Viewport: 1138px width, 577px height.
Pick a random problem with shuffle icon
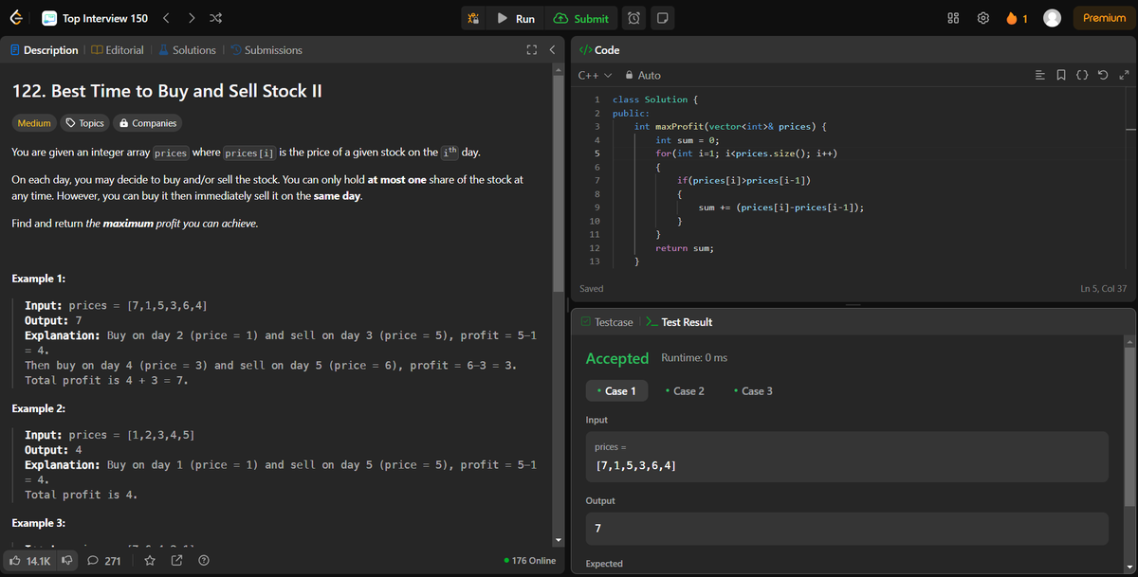214,19
